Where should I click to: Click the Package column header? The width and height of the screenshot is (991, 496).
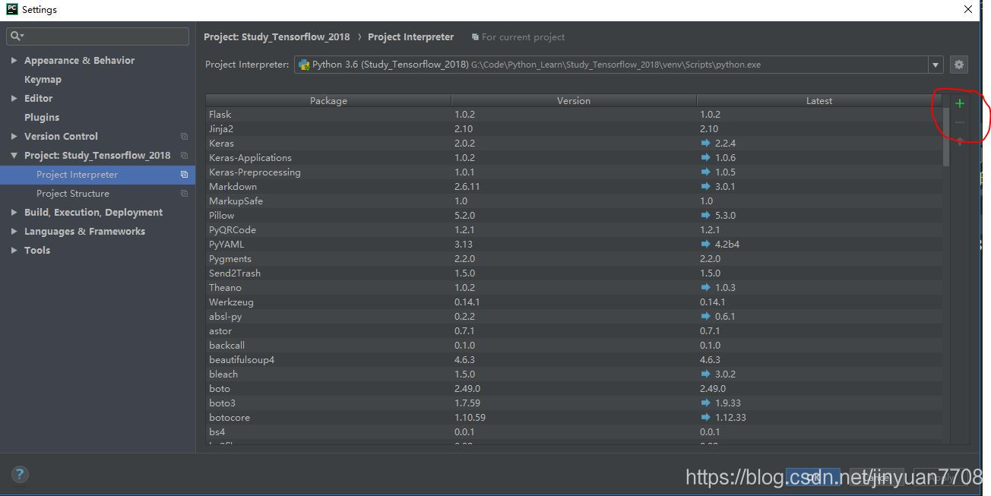coord(328,100)
